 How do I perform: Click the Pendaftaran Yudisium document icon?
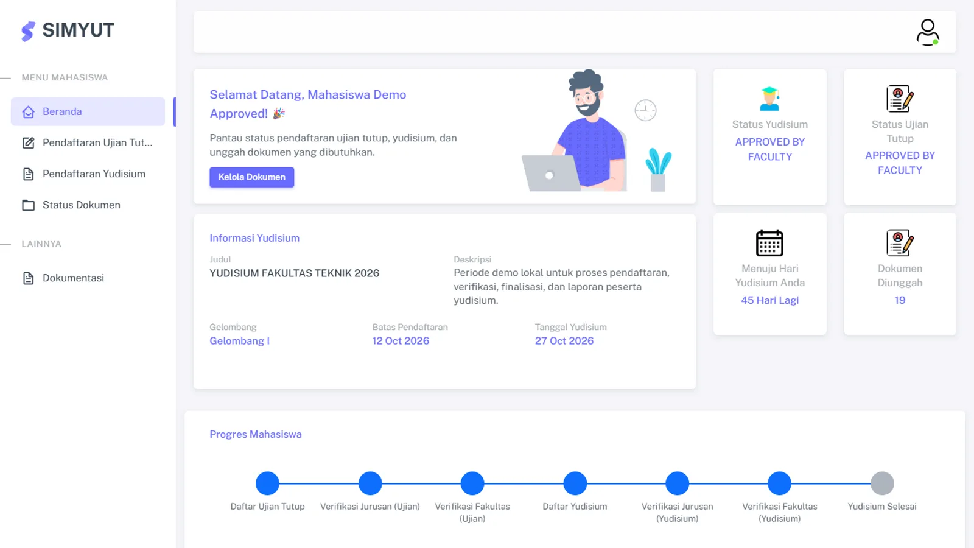coord(29,174)
